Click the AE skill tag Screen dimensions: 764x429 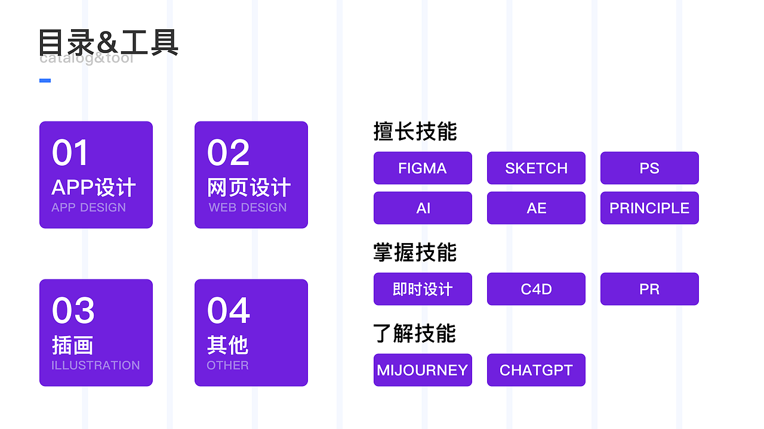click(x=536, y=208)
